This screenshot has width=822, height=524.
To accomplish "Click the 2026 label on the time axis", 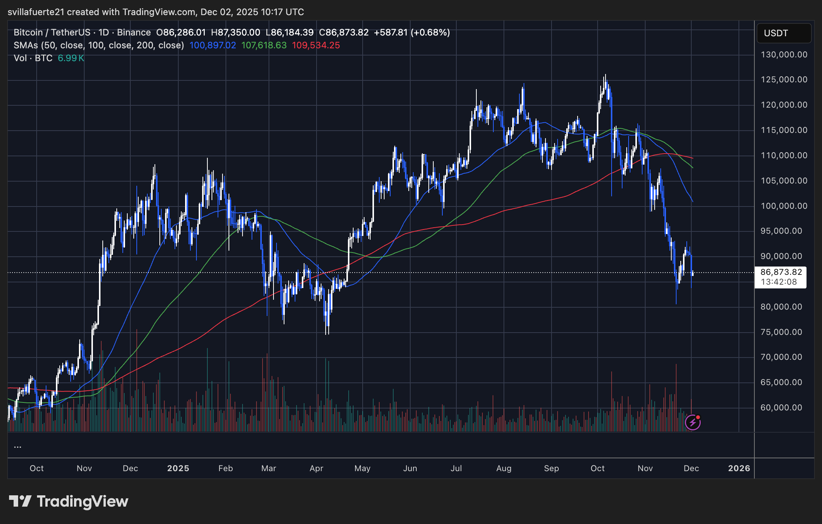I will pos(739,468).
